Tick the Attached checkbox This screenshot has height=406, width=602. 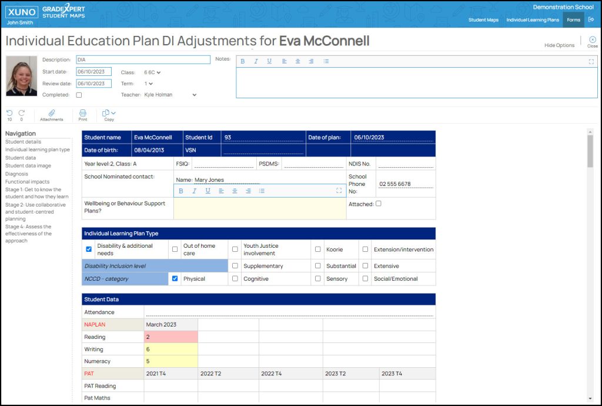(x=379, y=204)
